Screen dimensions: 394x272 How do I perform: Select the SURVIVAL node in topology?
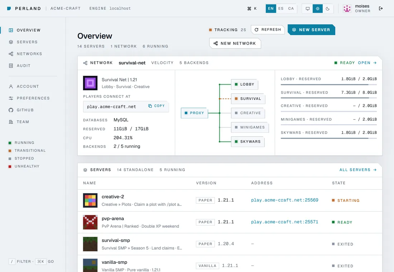(x=248, y=99)
